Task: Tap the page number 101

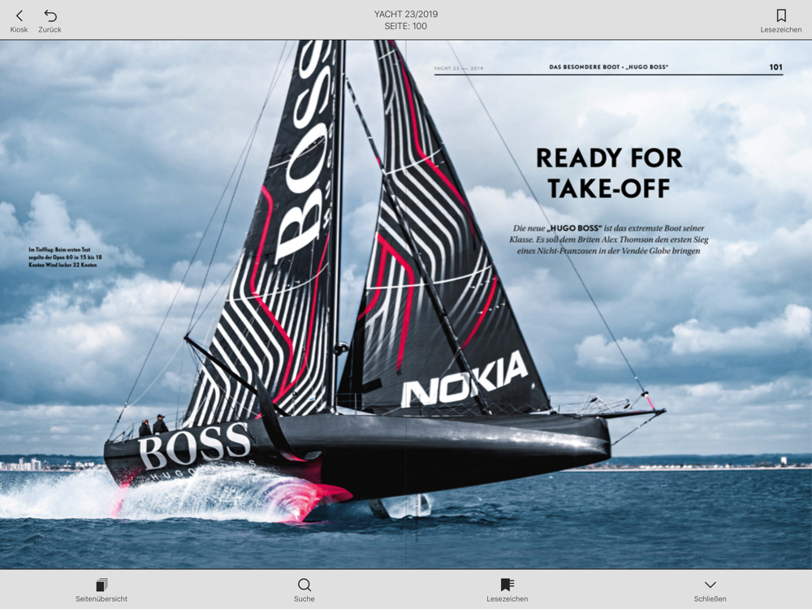Action: 775,67
